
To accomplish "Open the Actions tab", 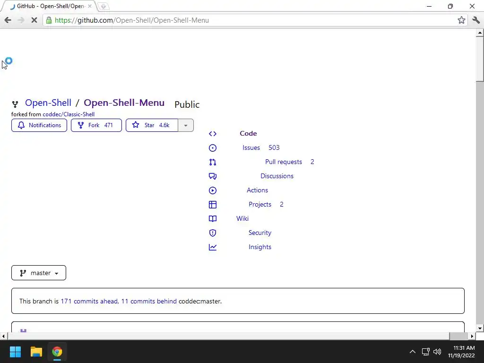I will click(x=257, y=190).
